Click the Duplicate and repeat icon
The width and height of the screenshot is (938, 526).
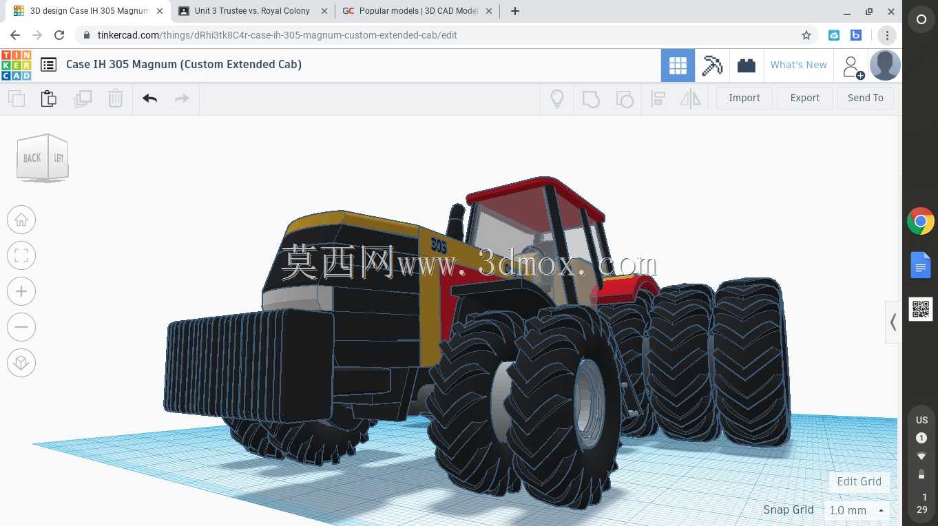point(83,98)
